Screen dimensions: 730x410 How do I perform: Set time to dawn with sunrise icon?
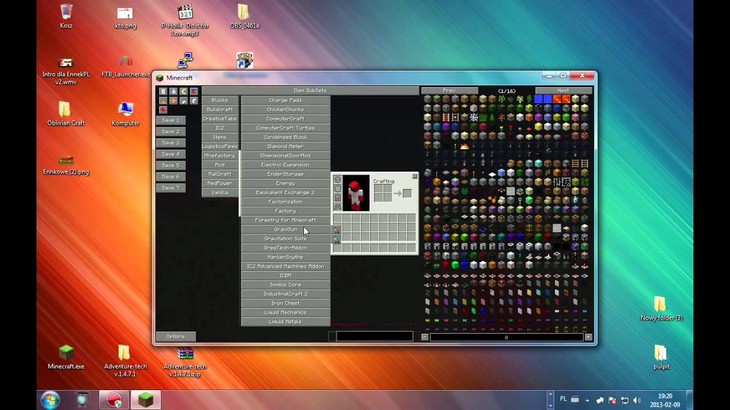coord(163,101)
